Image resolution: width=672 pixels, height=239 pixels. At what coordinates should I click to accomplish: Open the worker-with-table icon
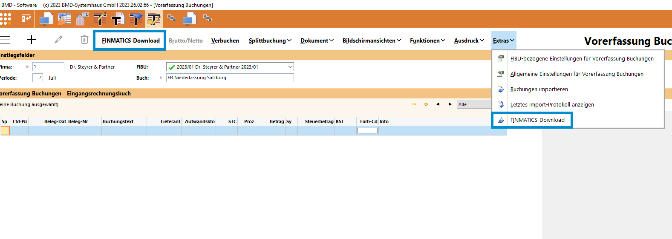(x=64, y=19)
